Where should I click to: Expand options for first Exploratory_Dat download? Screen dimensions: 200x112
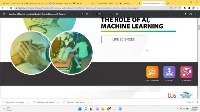coord(58,102)
